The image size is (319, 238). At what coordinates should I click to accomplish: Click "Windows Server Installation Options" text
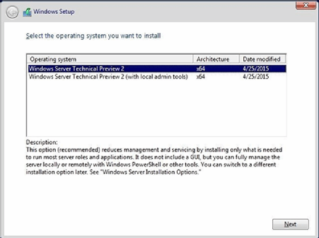pos(152,172)
